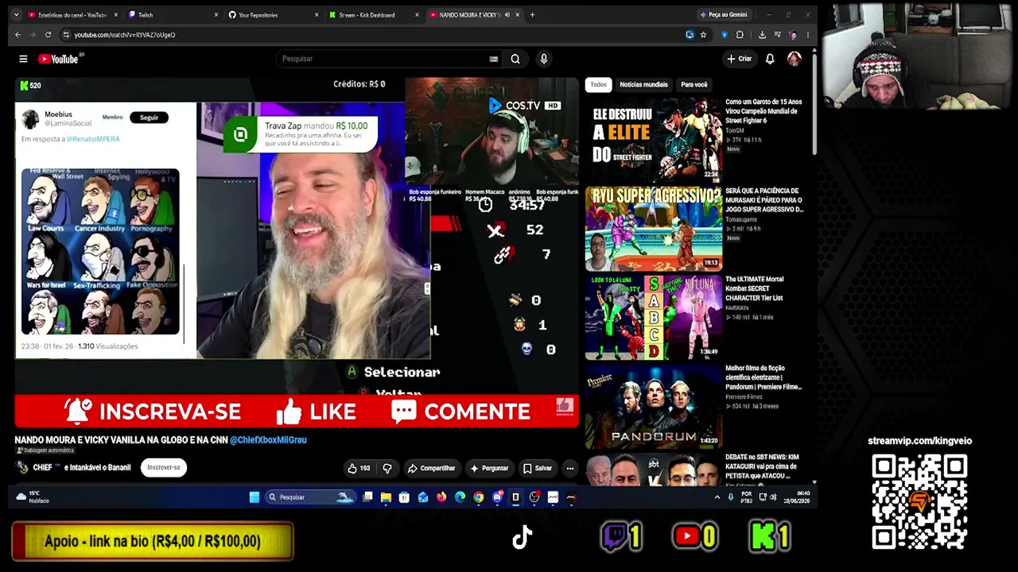Select the Todos filter chip
1018x572 pixels.
coord(598,85)
